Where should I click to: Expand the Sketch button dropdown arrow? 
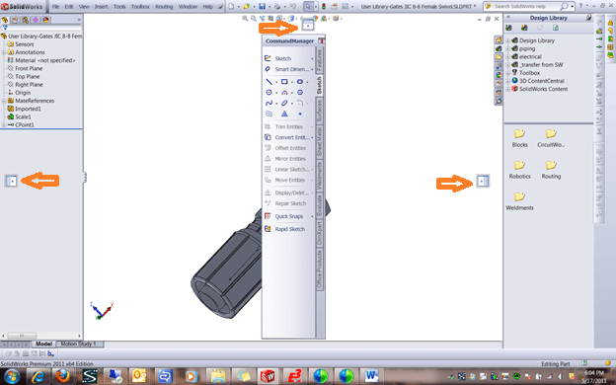tap(312, 58)
